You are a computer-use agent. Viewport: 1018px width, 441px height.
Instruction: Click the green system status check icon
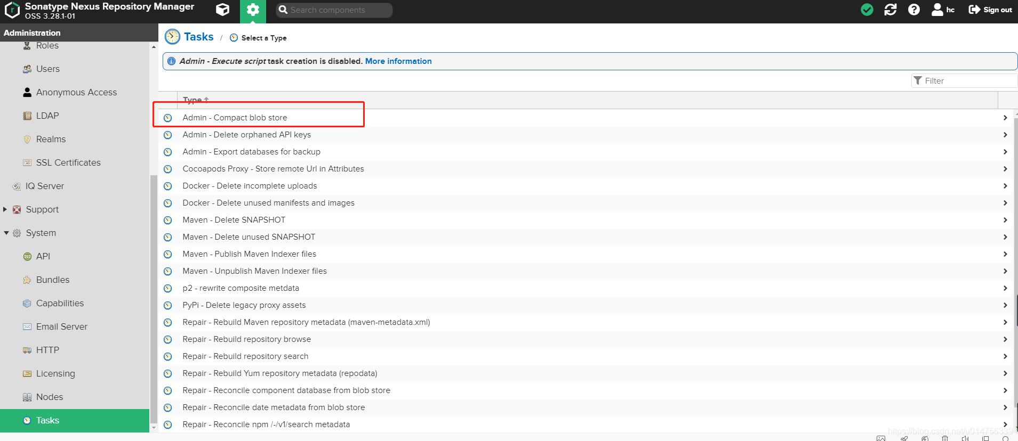[x=867, y=10]
